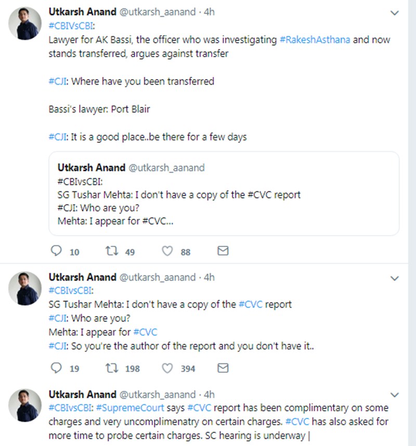Like the tweet with 394 likes
The image size is (416, 446).
(167, 368)
